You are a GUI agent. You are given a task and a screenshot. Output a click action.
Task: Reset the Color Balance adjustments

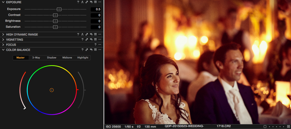[x=91, y=50]
